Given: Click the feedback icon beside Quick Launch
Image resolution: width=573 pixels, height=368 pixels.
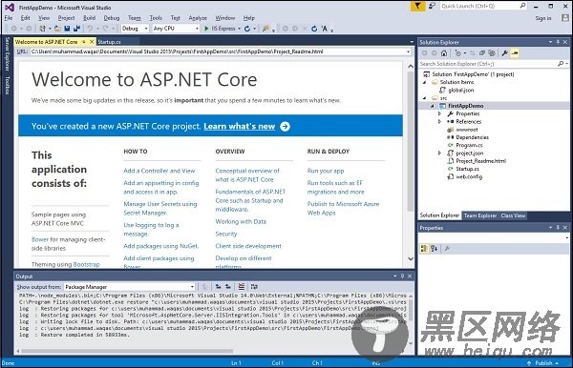Looking at the screenshot, I should [x=432, y=7].
